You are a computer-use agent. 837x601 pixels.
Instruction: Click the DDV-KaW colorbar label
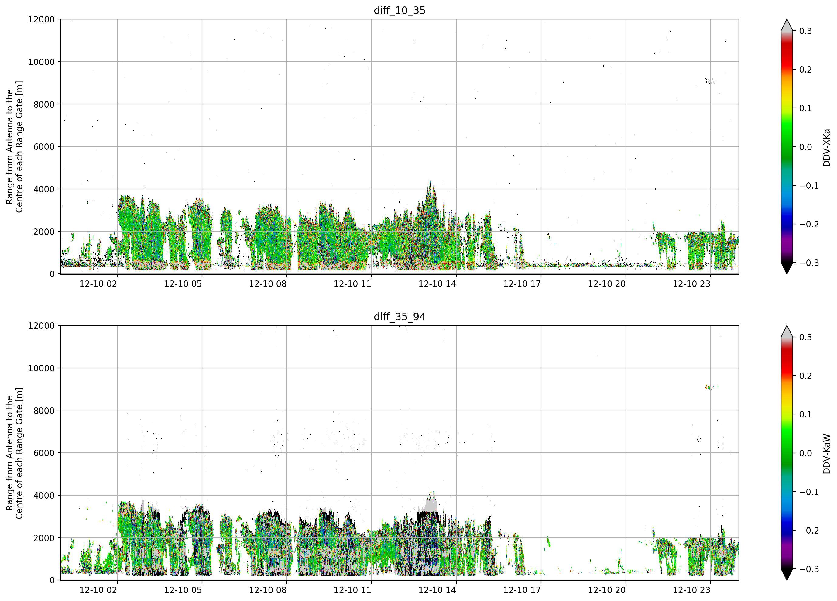[826, 454]
